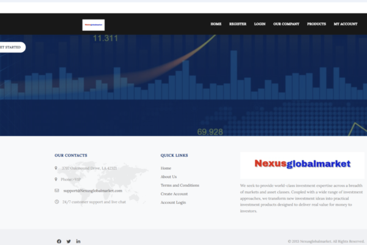Screen dimensions: 367x245
Task: Click the QUICK LINKS heading
Action: click(174, 155)
